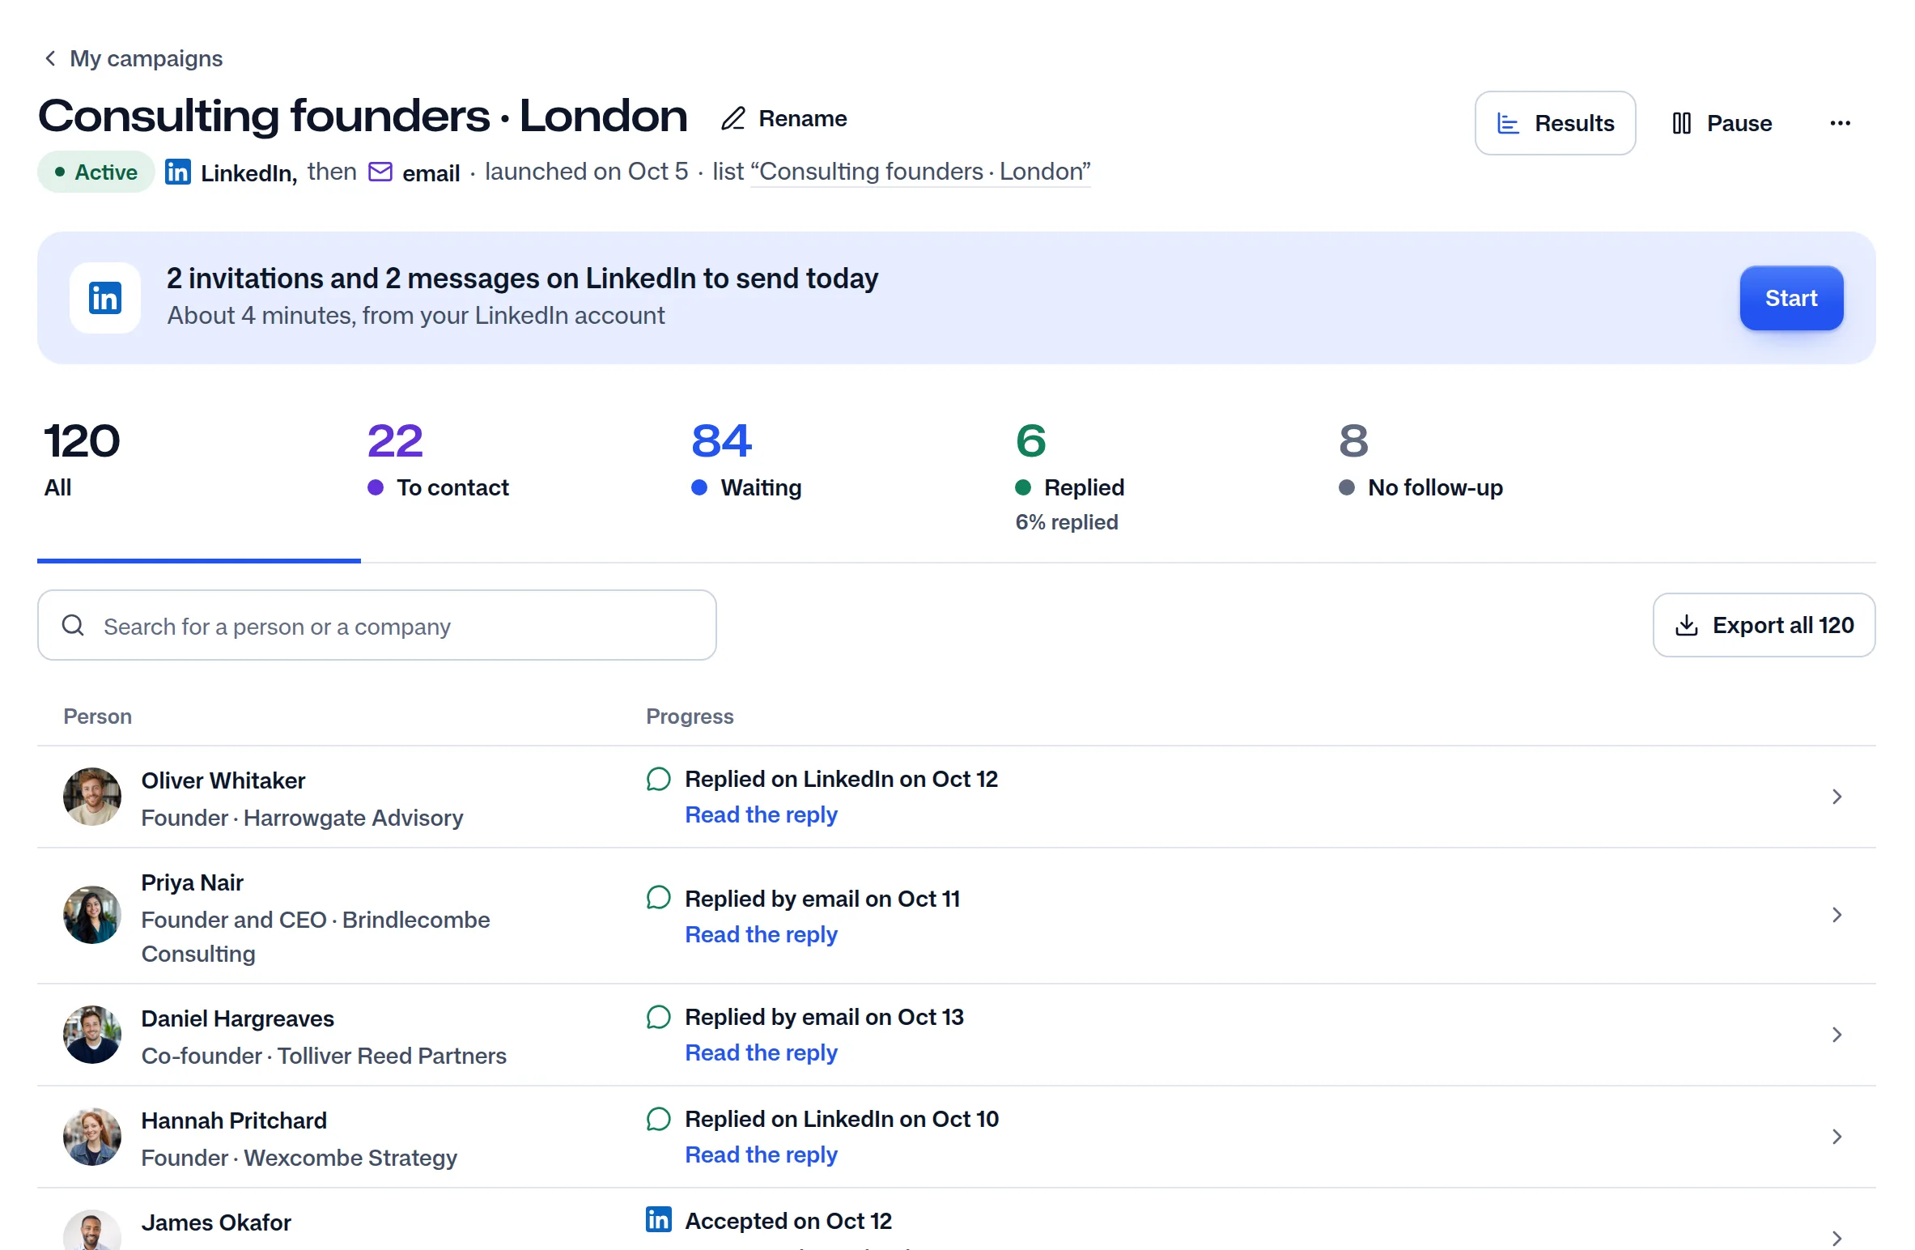Go back via the My campaigns chevron

click(x=50, y=58)
